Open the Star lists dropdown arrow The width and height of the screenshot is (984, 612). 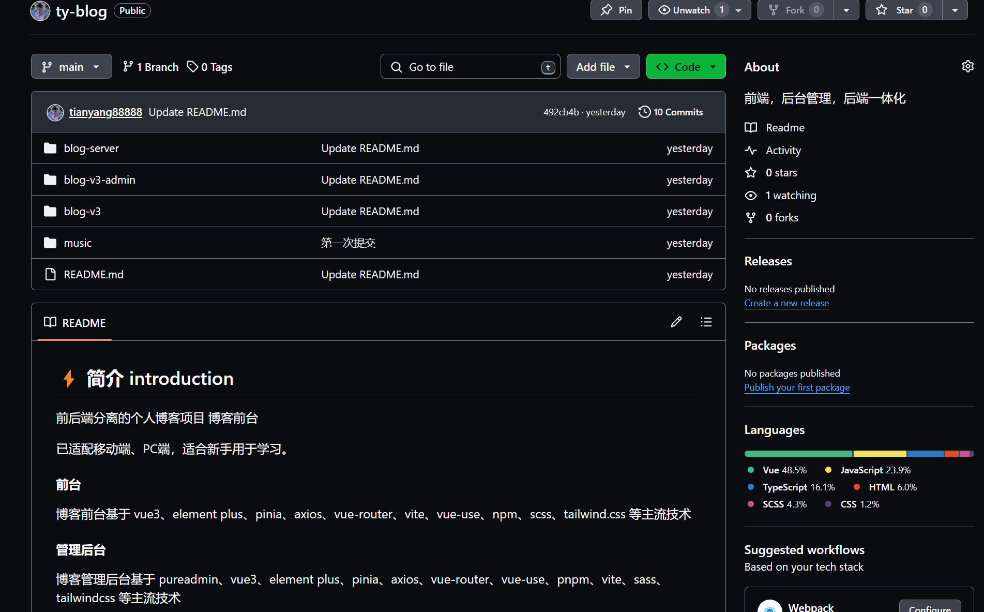click(955, 10)
